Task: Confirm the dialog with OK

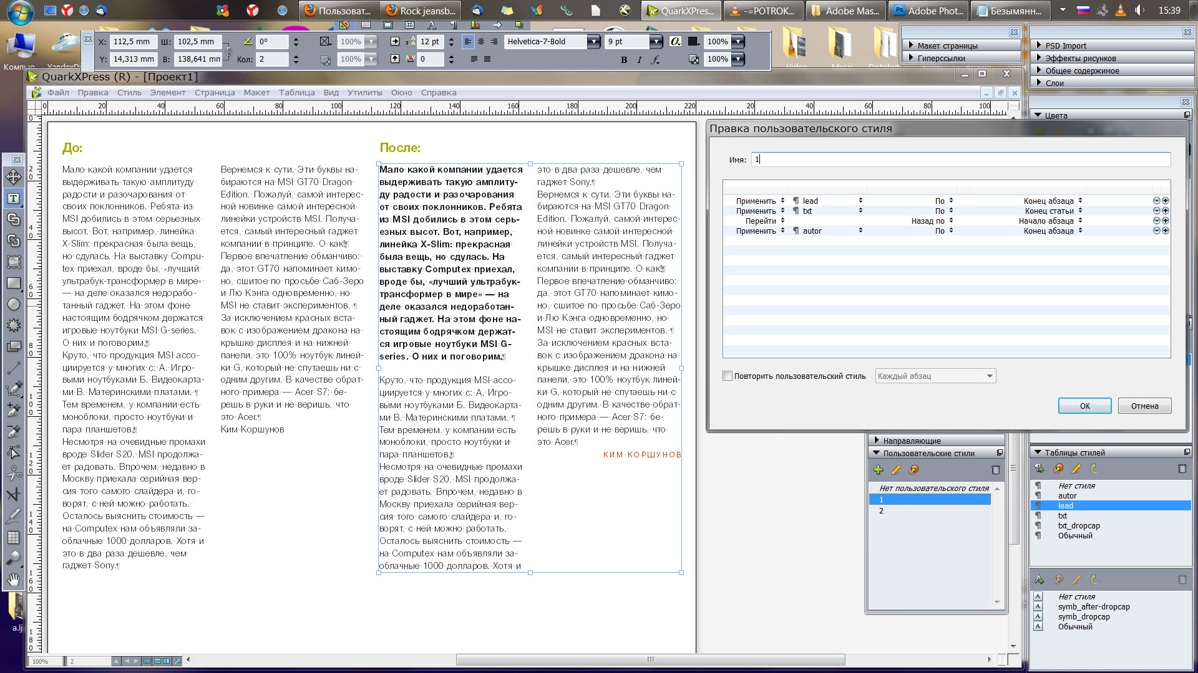Action: tap(1084, 406)
